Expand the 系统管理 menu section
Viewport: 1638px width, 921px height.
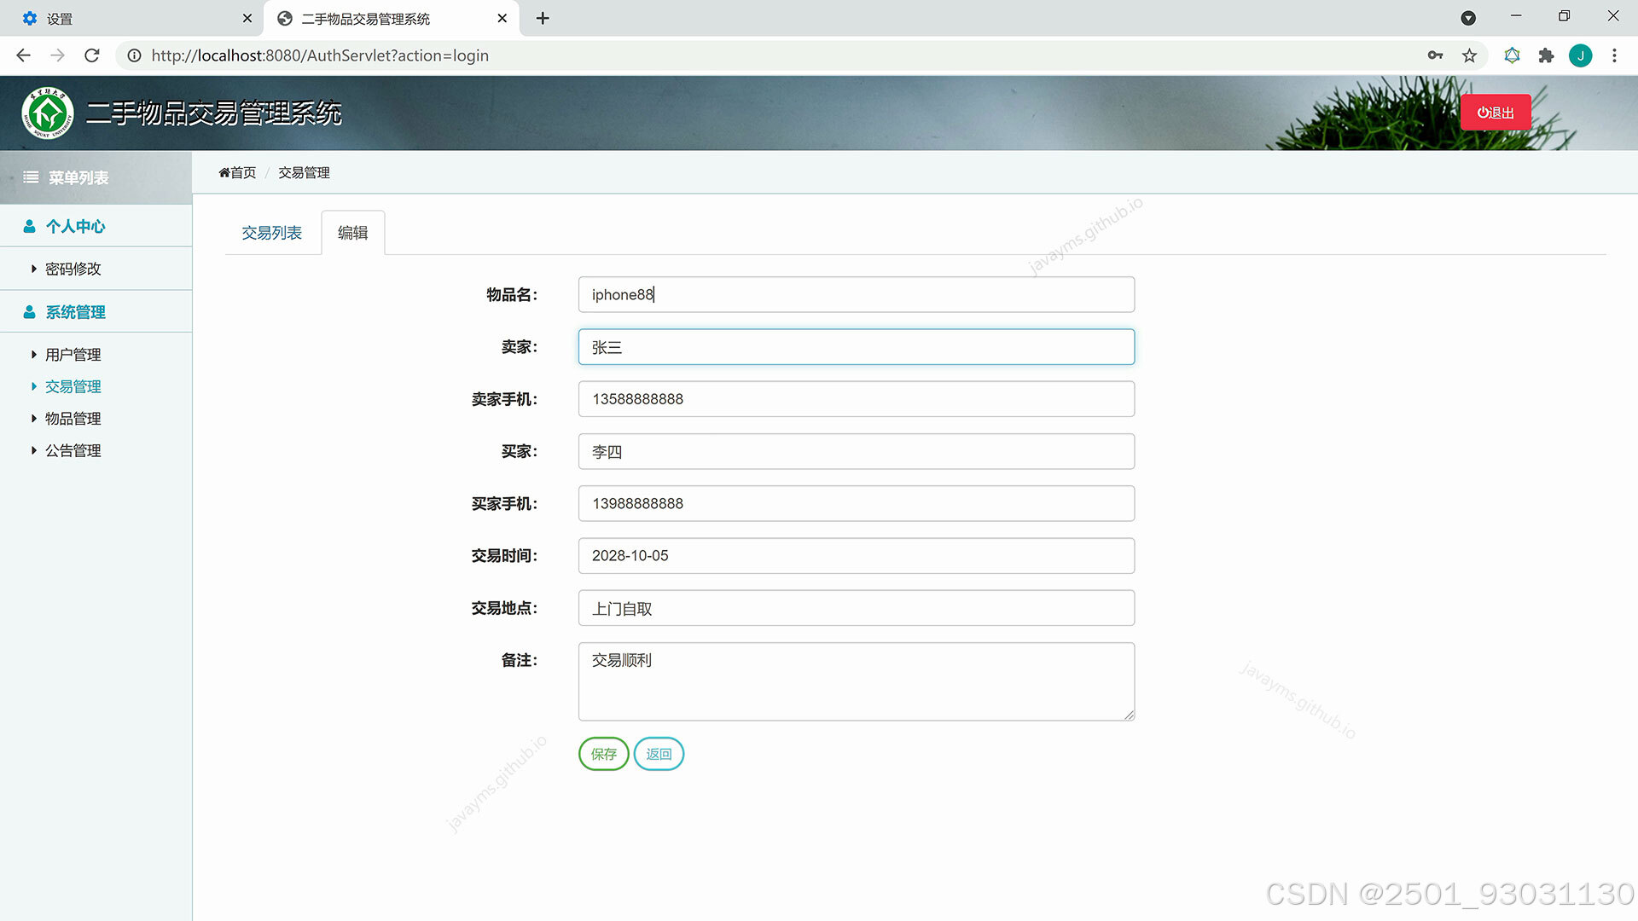96,312
